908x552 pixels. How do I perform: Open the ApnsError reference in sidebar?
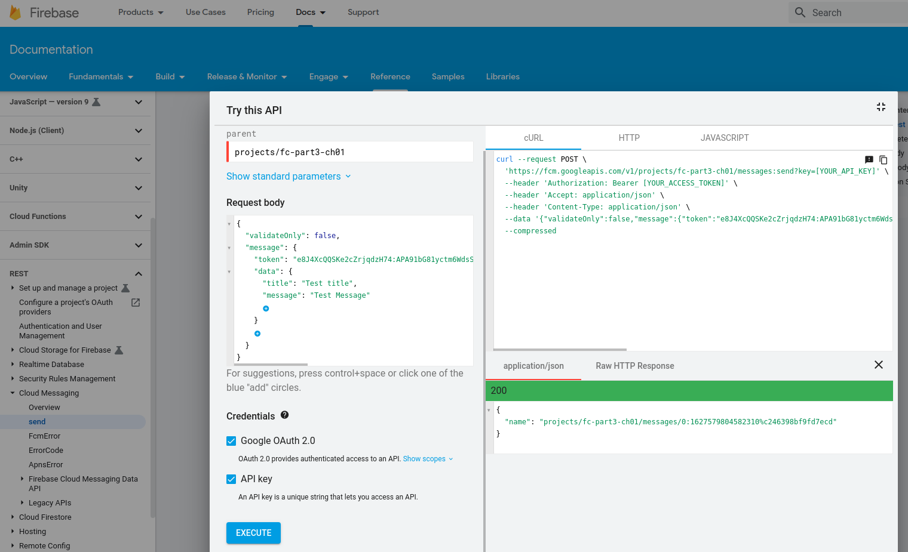tap(46, 465)
